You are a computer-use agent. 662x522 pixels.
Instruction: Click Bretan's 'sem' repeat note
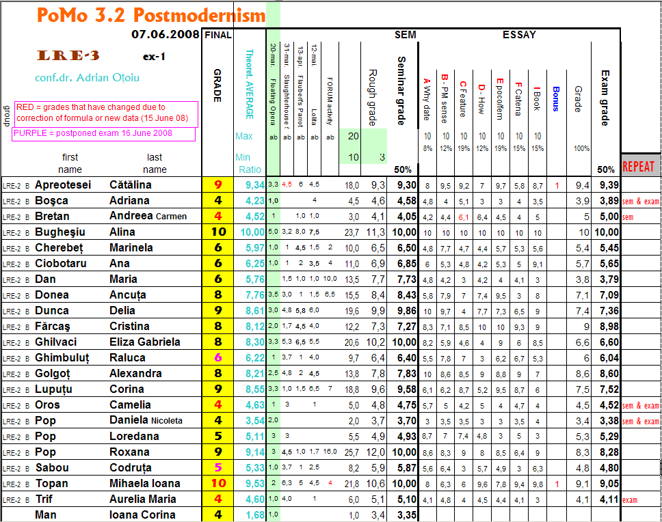coord(628,217)
